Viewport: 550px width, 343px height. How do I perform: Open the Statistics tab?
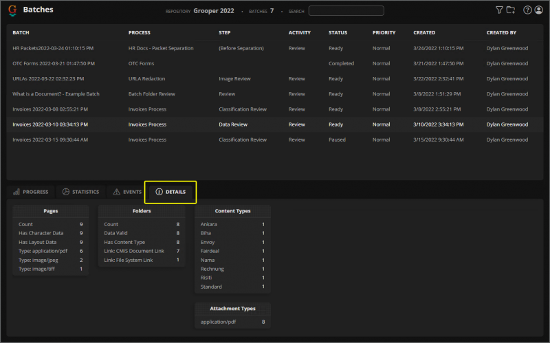click(80, 192)
